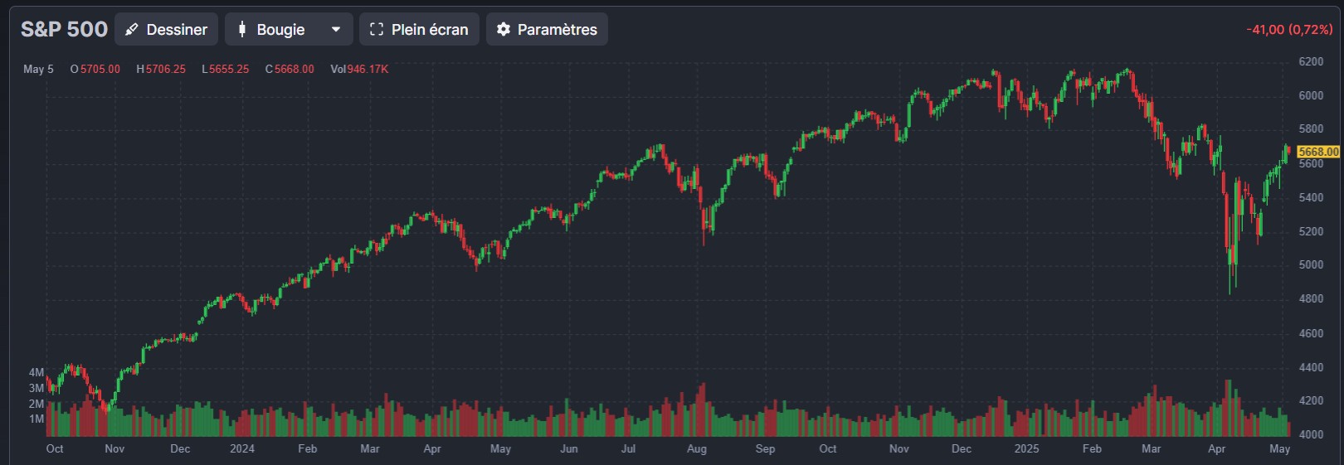Click the red -41,00 (0,72%) change value

1288,30
